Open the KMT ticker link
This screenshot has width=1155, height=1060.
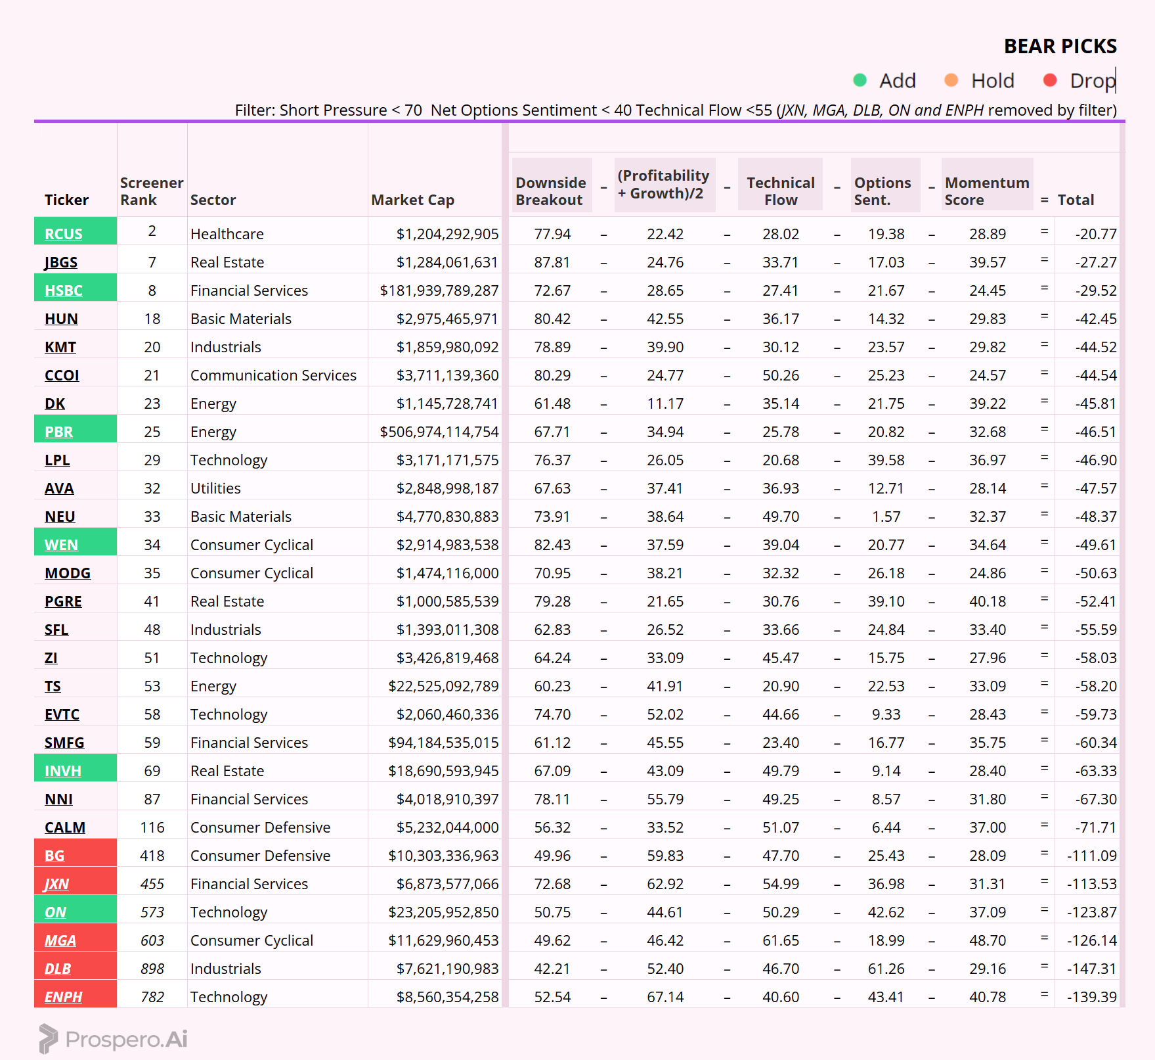click(x=60, y=347)
